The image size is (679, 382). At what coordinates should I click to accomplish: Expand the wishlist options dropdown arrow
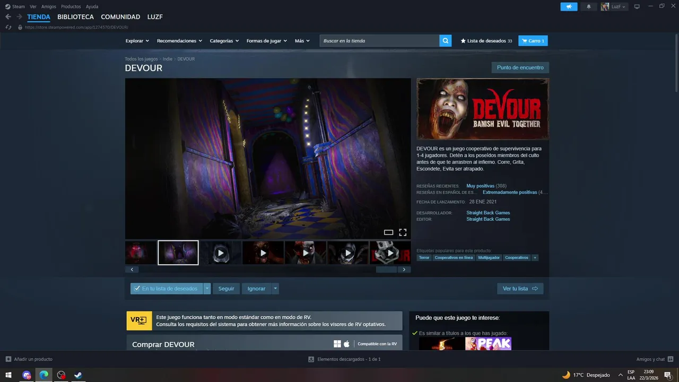207,289
